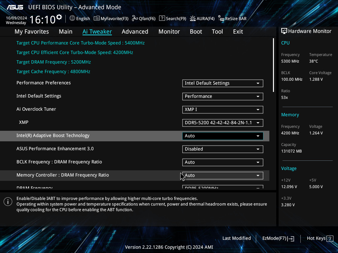Switch to EzMode(F7)

point(278,239)
